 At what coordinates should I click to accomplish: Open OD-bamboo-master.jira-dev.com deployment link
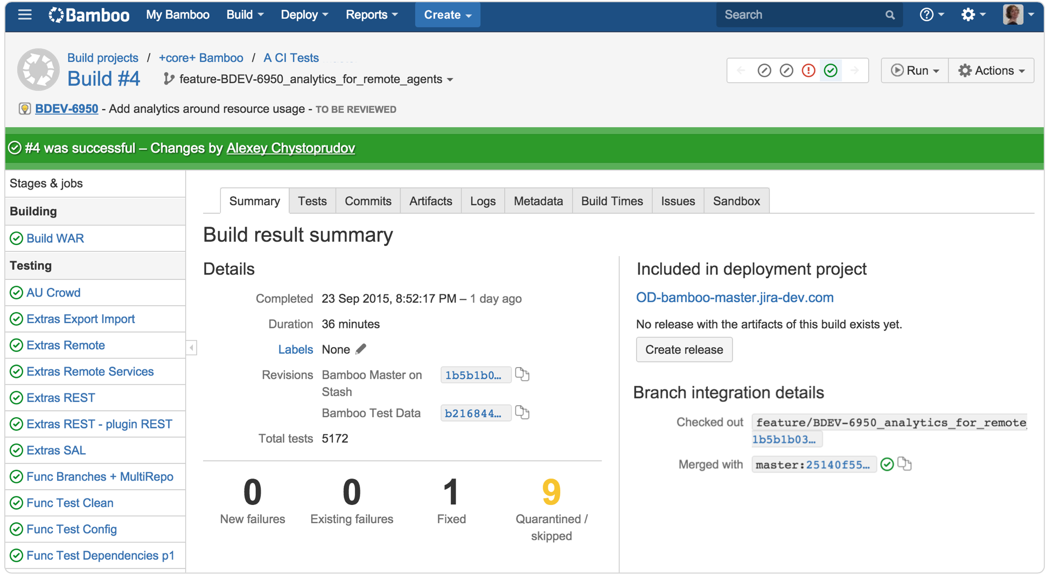pyautogui.click(x=735, y=297)
